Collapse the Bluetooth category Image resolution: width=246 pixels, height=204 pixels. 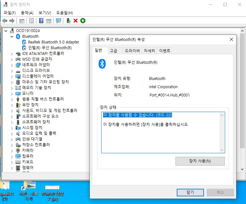tap(12, 36)
